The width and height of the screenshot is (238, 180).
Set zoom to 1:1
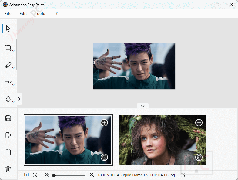26,175
